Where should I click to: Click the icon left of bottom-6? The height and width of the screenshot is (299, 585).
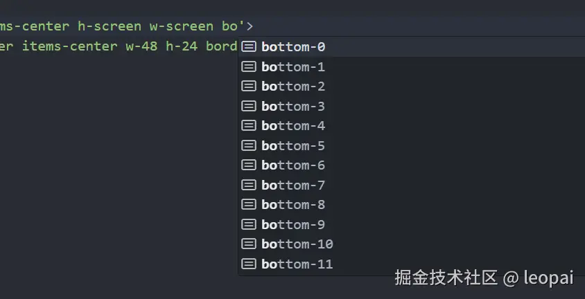[249, 165]
